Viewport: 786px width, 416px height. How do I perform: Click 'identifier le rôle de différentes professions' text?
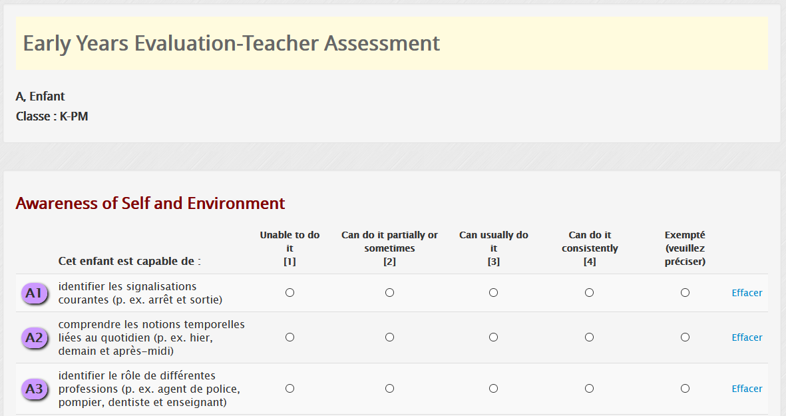pyautogui.click(x=149, y=389)
